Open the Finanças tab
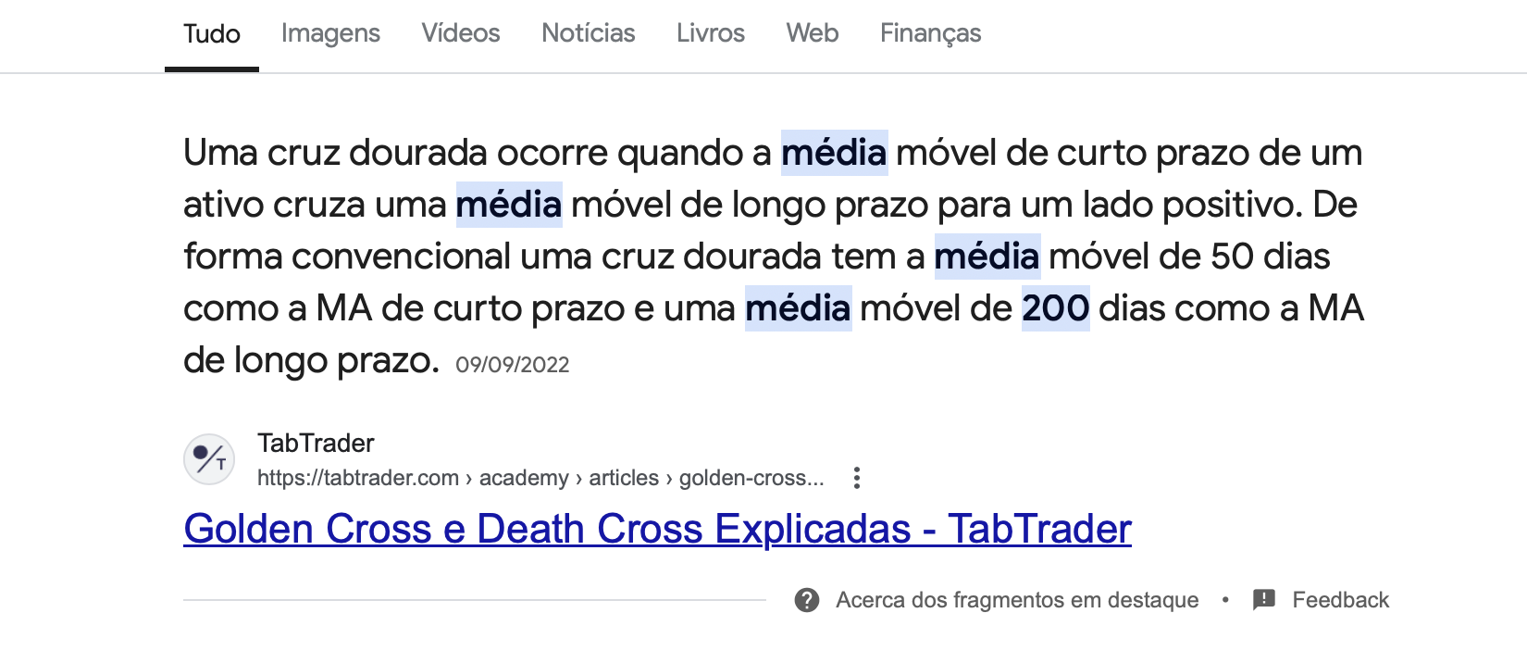This screenshot has width=1527, height=663. 930,33
